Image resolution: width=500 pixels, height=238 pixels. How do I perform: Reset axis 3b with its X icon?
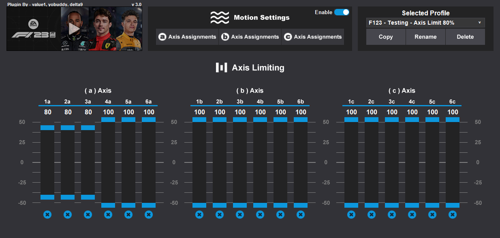click(x=240, y=215)
